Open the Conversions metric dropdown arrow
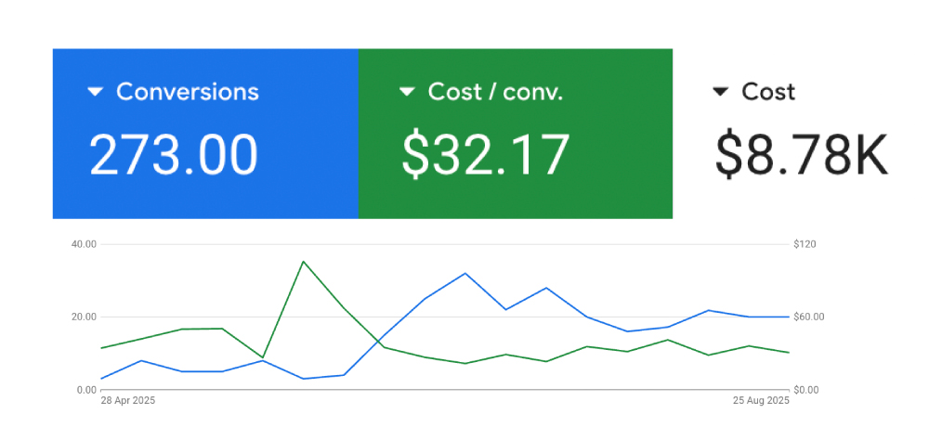The width and height of the screenshot is (929, 440). [94, 92]
